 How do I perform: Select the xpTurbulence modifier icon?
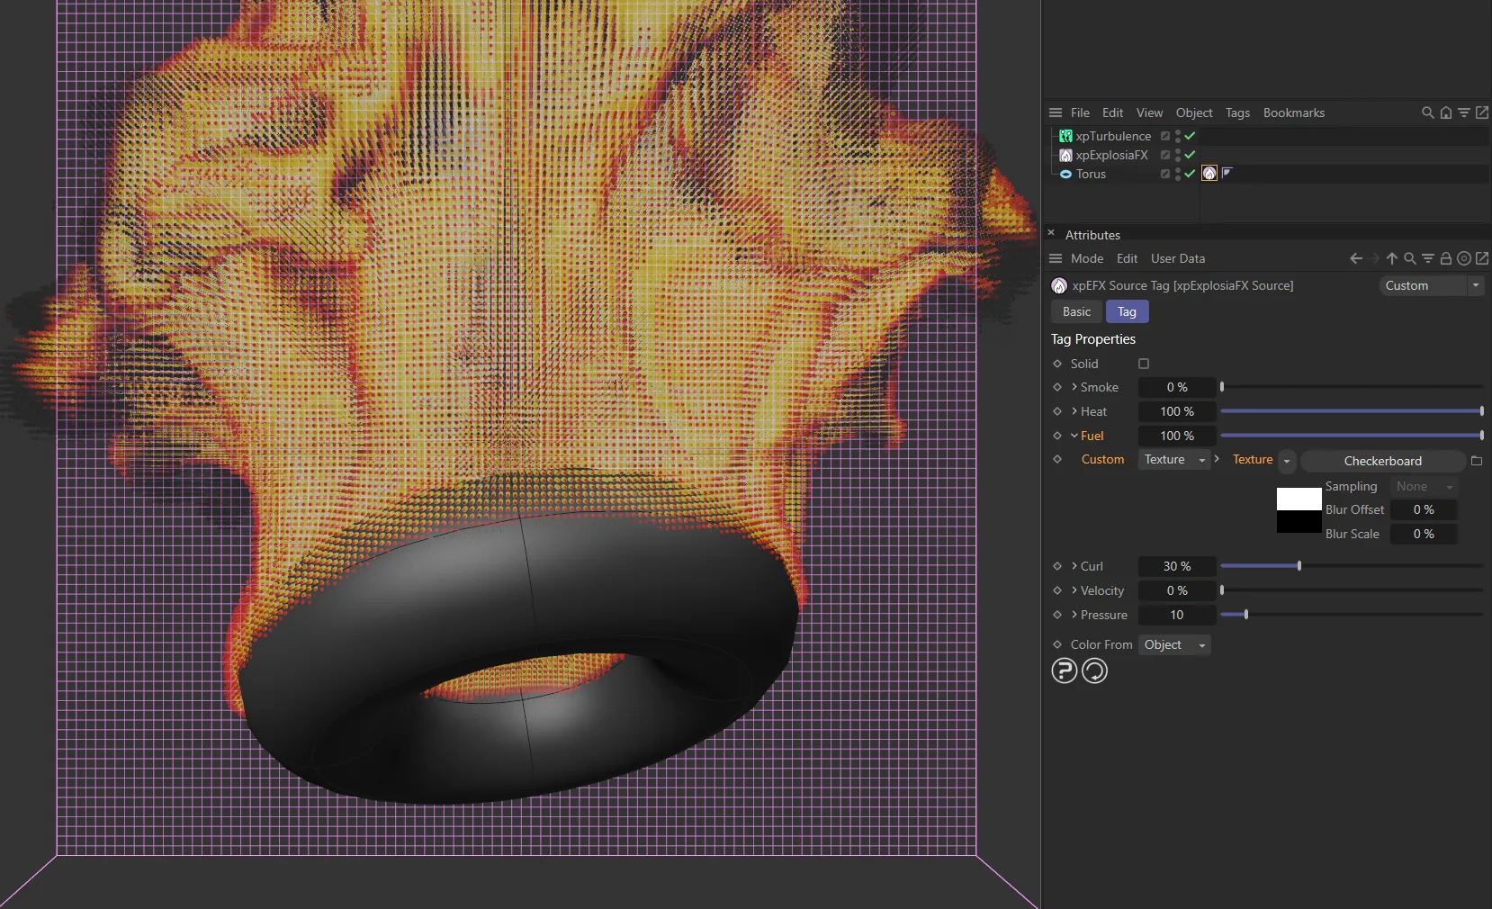pyautogui.click(x=1065, y=136)
